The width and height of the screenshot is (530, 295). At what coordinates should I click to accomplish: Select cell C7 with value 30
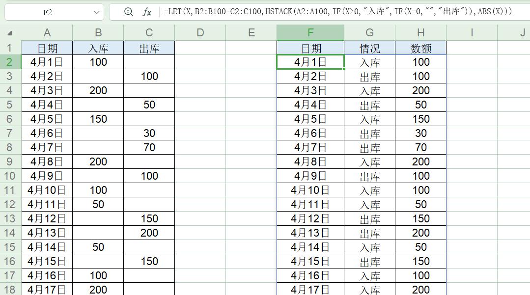[x=149, y=133]
